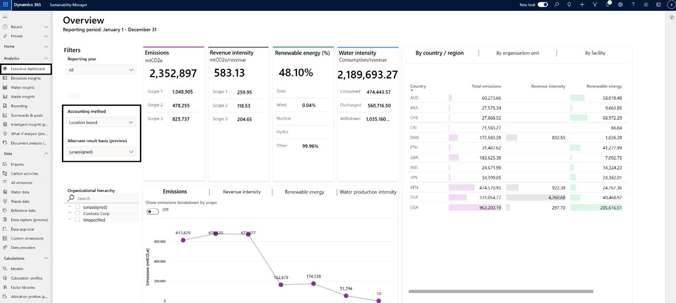The width and height of the screenshot is (676, 303).
Task: Turn off the New look toggle
Action: (543, 5)
